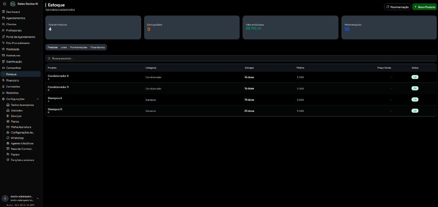This screenshot has height=207, width=438.
Task: Open Base de Conheci... via its book icon
Action: click(x=8, y=149)
